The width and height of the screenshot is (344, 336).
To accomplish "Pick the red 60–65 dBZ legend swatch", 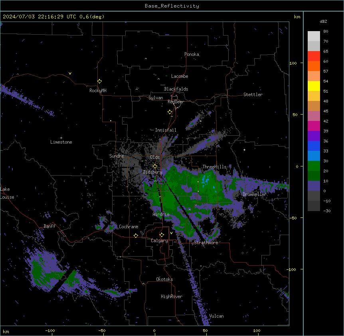I will 314,56.
